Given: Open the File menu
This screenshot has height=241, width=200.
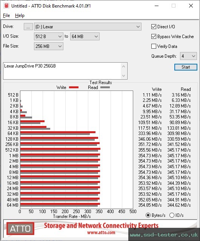Looking at the screenshot, I should (x=6, y=15).
